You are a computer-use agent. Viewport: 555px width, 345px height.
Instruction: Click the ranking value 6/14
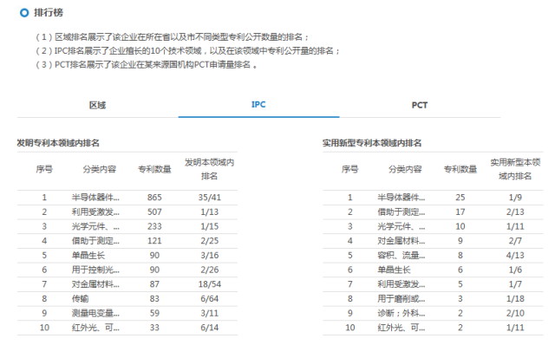pyautogui.click(x=210, y=328)
